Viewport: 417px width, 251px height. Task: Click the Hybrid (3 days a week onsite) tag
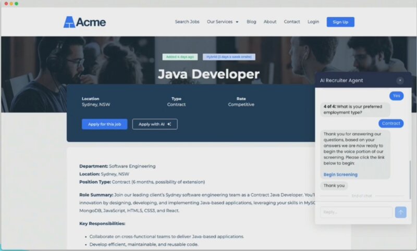(222, 57)
